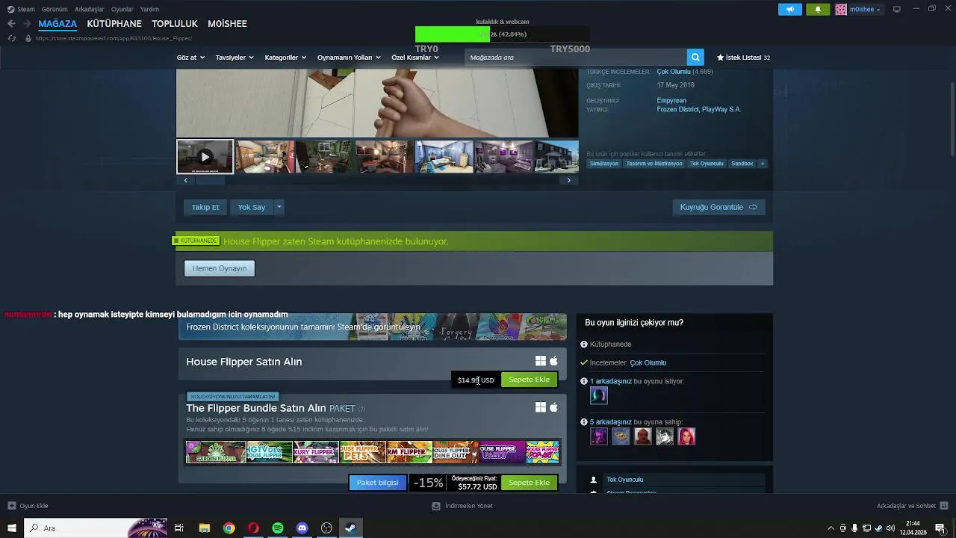Open dropdown arrow beside Yok Say

(x=279, y=207)
